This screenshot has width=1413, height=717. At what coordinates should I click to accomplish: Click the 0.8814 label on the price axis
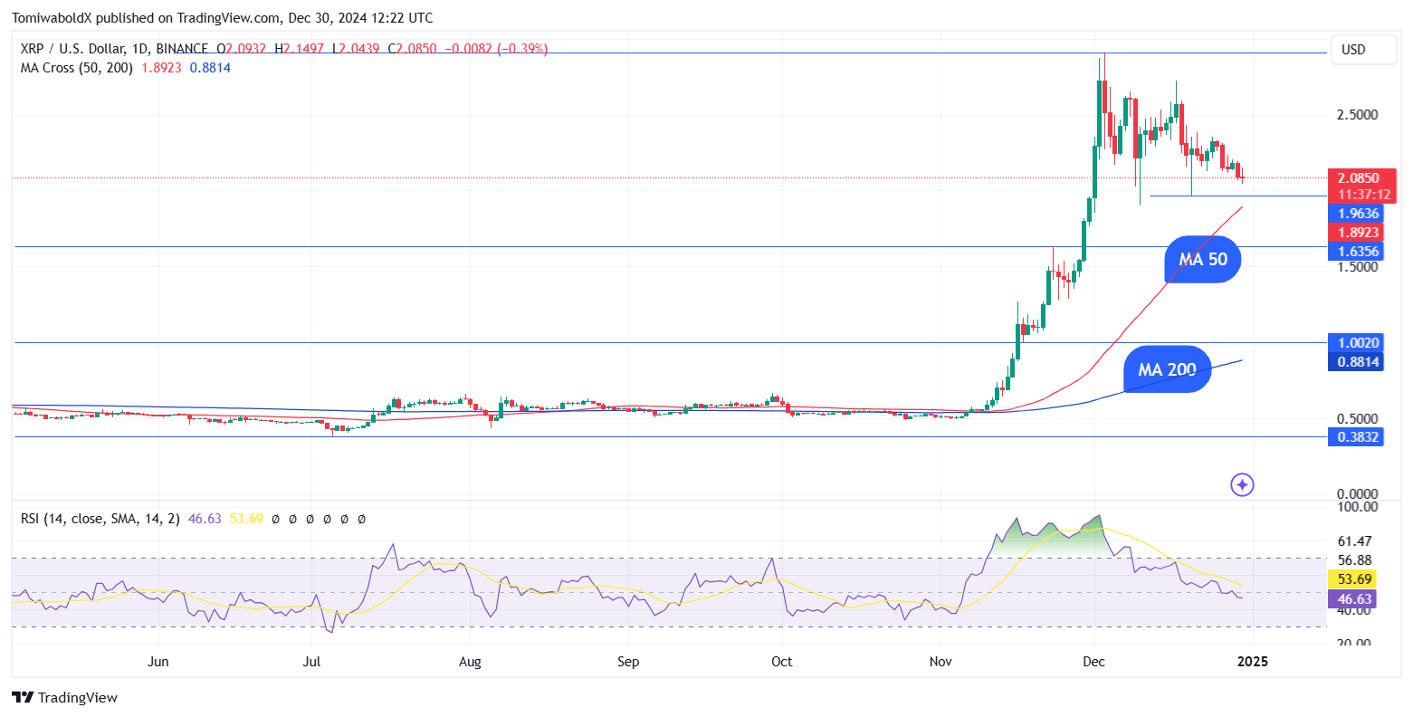point(1358,362)
